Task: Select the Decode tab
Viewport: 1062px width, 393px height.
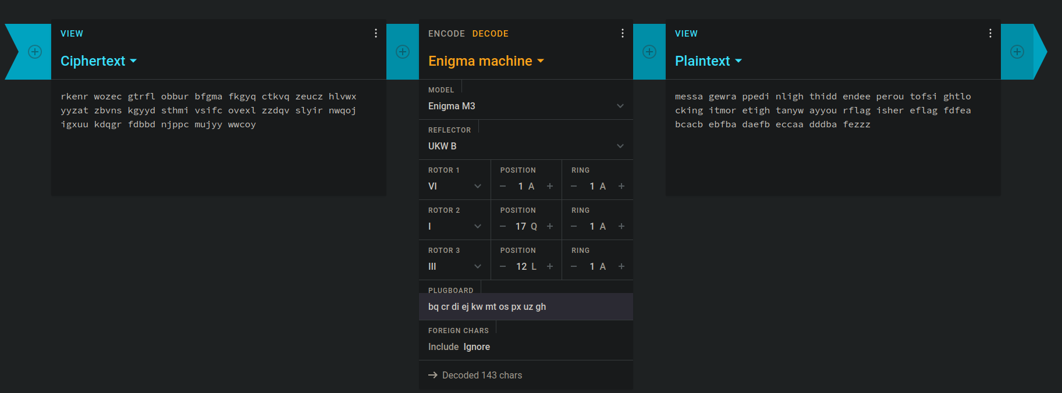Action: pos(490,34)
